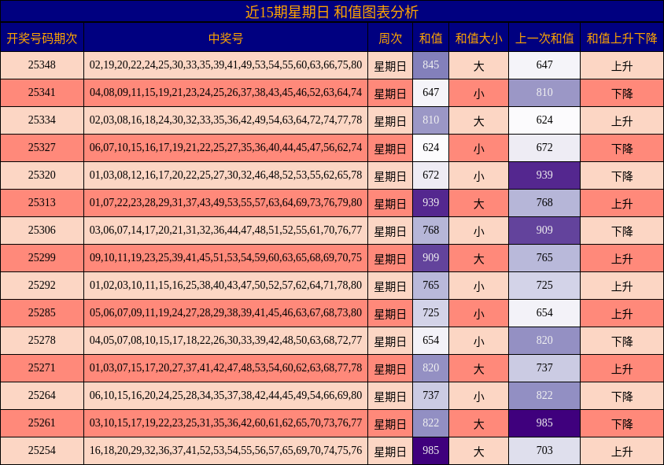Select winning numbers row for period 25348
This screenshot has height=465, width=664.
[224, 65]
